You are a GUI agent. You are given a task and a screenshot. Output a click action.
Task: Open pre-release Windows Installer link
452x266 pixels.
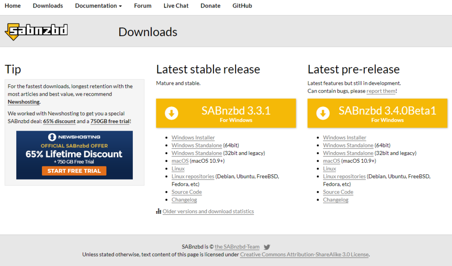[344, 138]
